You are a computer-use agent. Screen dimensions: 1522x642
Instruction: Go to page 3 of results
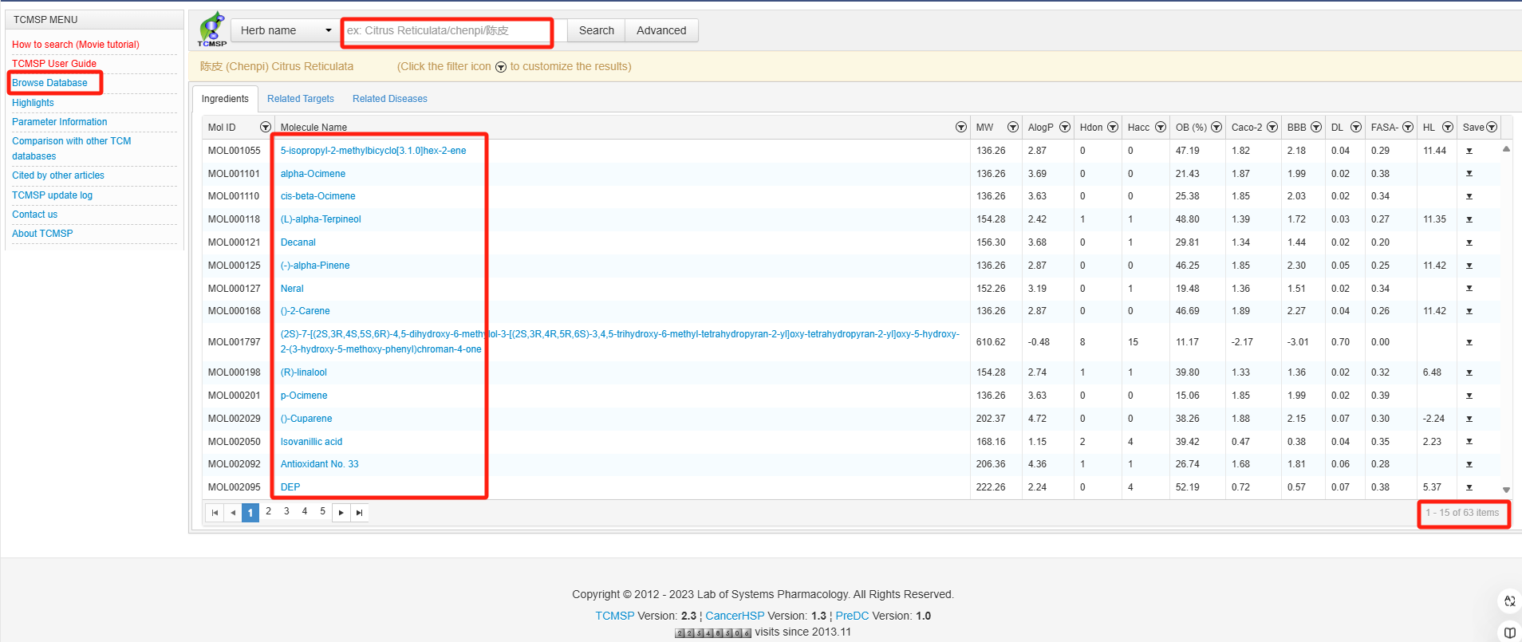click(x=286, y=511)
